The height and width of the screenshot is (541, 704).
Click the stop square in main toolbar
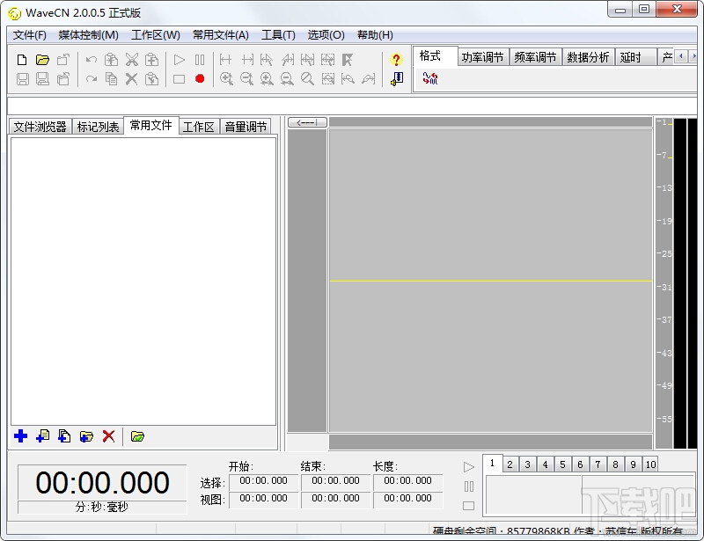pyautogui.click(x=180, y=79)
